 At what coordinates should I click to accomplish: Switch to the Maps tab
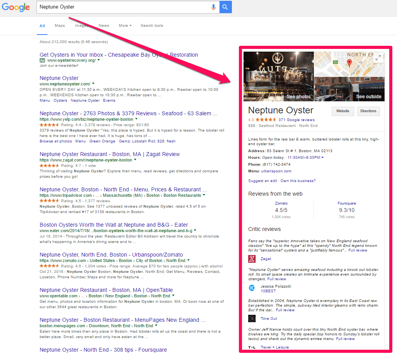[60, 26]
